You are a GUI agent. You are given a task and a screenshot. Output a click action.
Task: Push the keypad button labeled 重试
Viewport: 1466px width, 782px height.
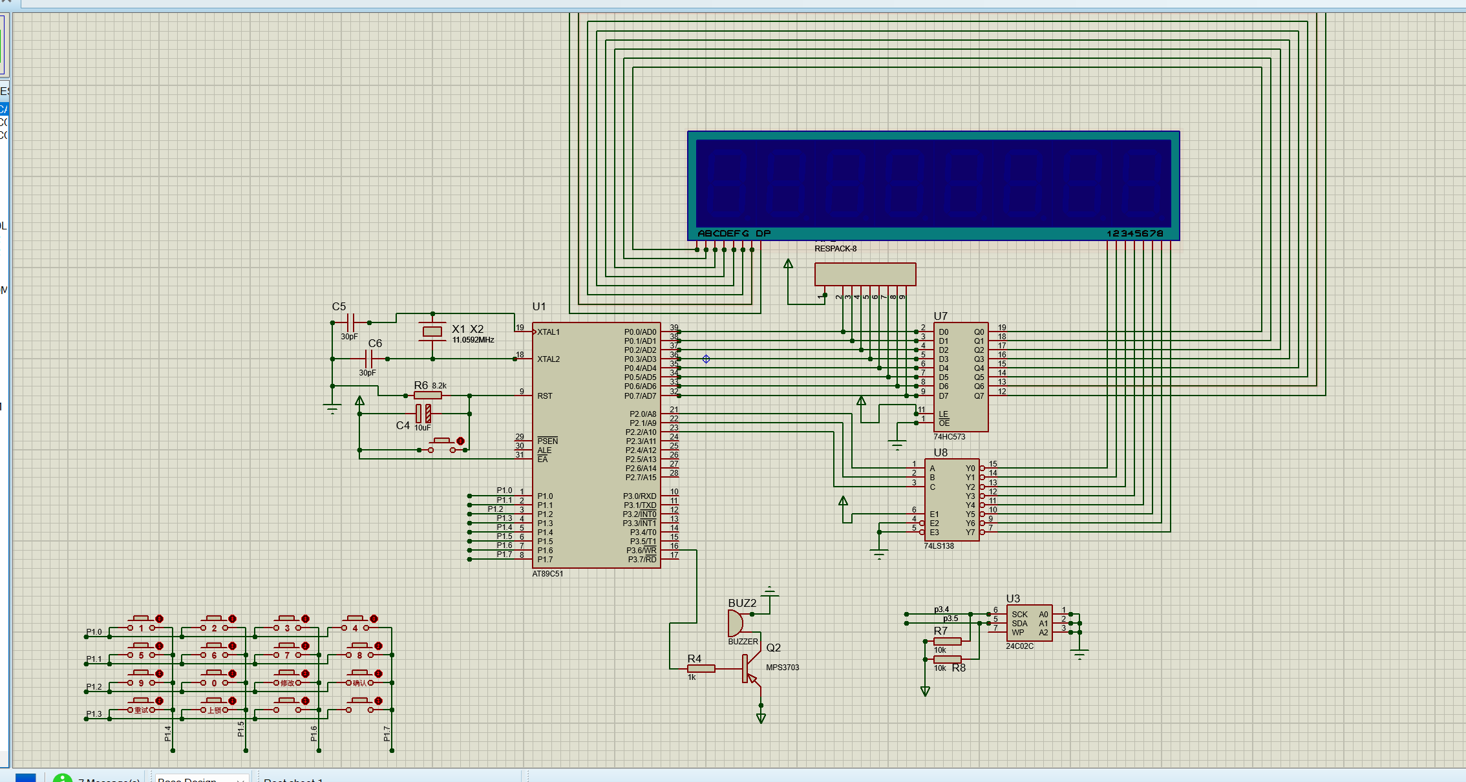tap(140, 706)
